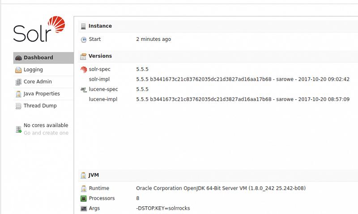Select the lucene-impl build string ending 08:57:09

[x=243, y=99]
